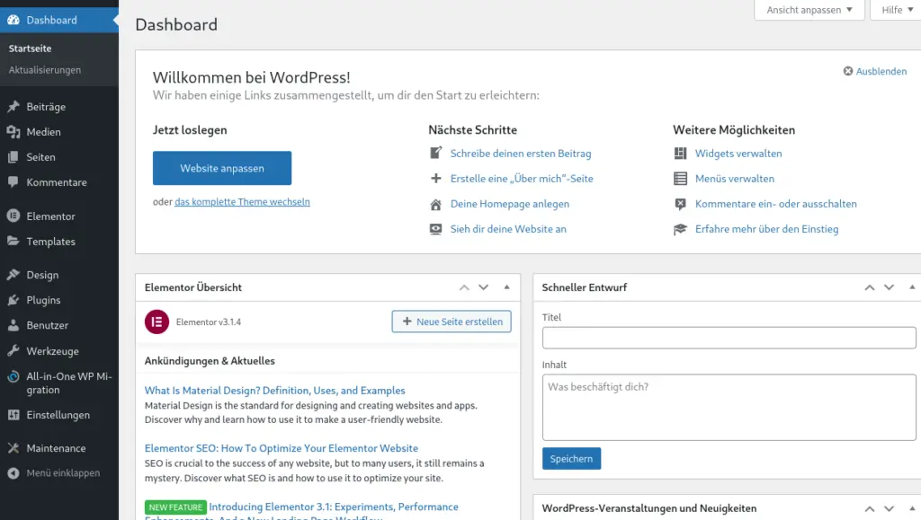This screenshot has width=921, height=520.
Task: Click the Elementor sidebar icon
Action: [16, 216]
